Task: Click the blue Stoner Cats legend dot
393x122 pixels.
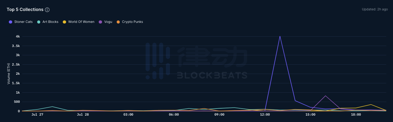Action: [x=11, y=22]
